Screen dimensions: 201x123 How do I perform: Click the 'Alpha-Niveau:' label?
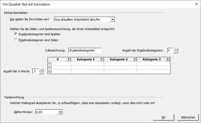(23, 112)
